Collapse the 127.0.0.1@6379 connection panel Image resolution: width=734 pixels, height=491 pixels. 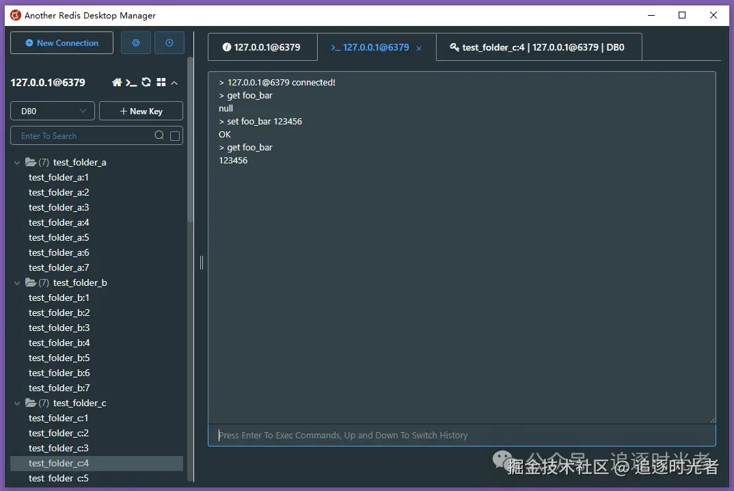[x=174, y=83]
